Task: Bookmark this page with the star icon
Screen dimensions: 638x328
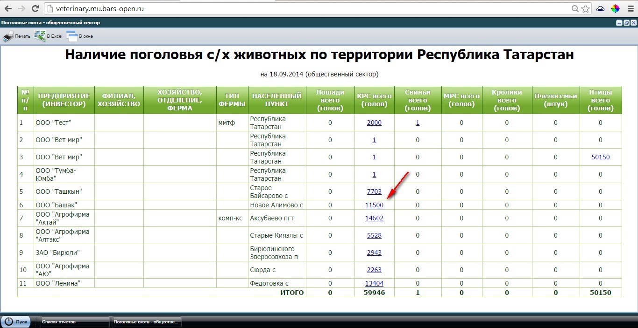Action: click(586, 9)
